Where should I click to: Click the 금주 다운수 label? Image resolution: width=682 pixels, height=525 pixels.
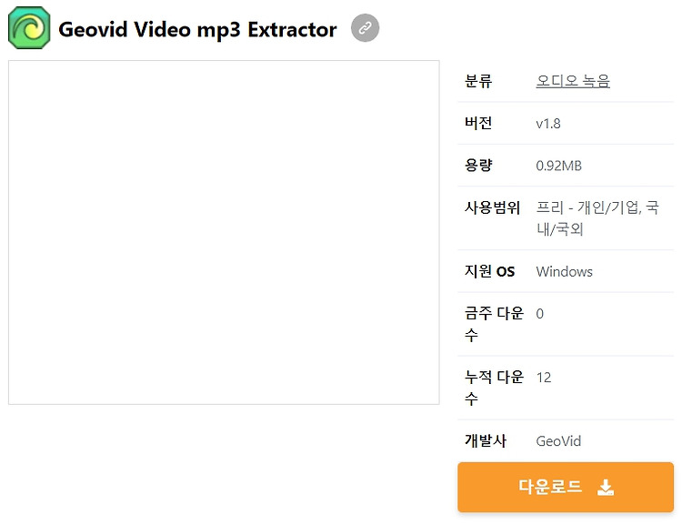494,324
